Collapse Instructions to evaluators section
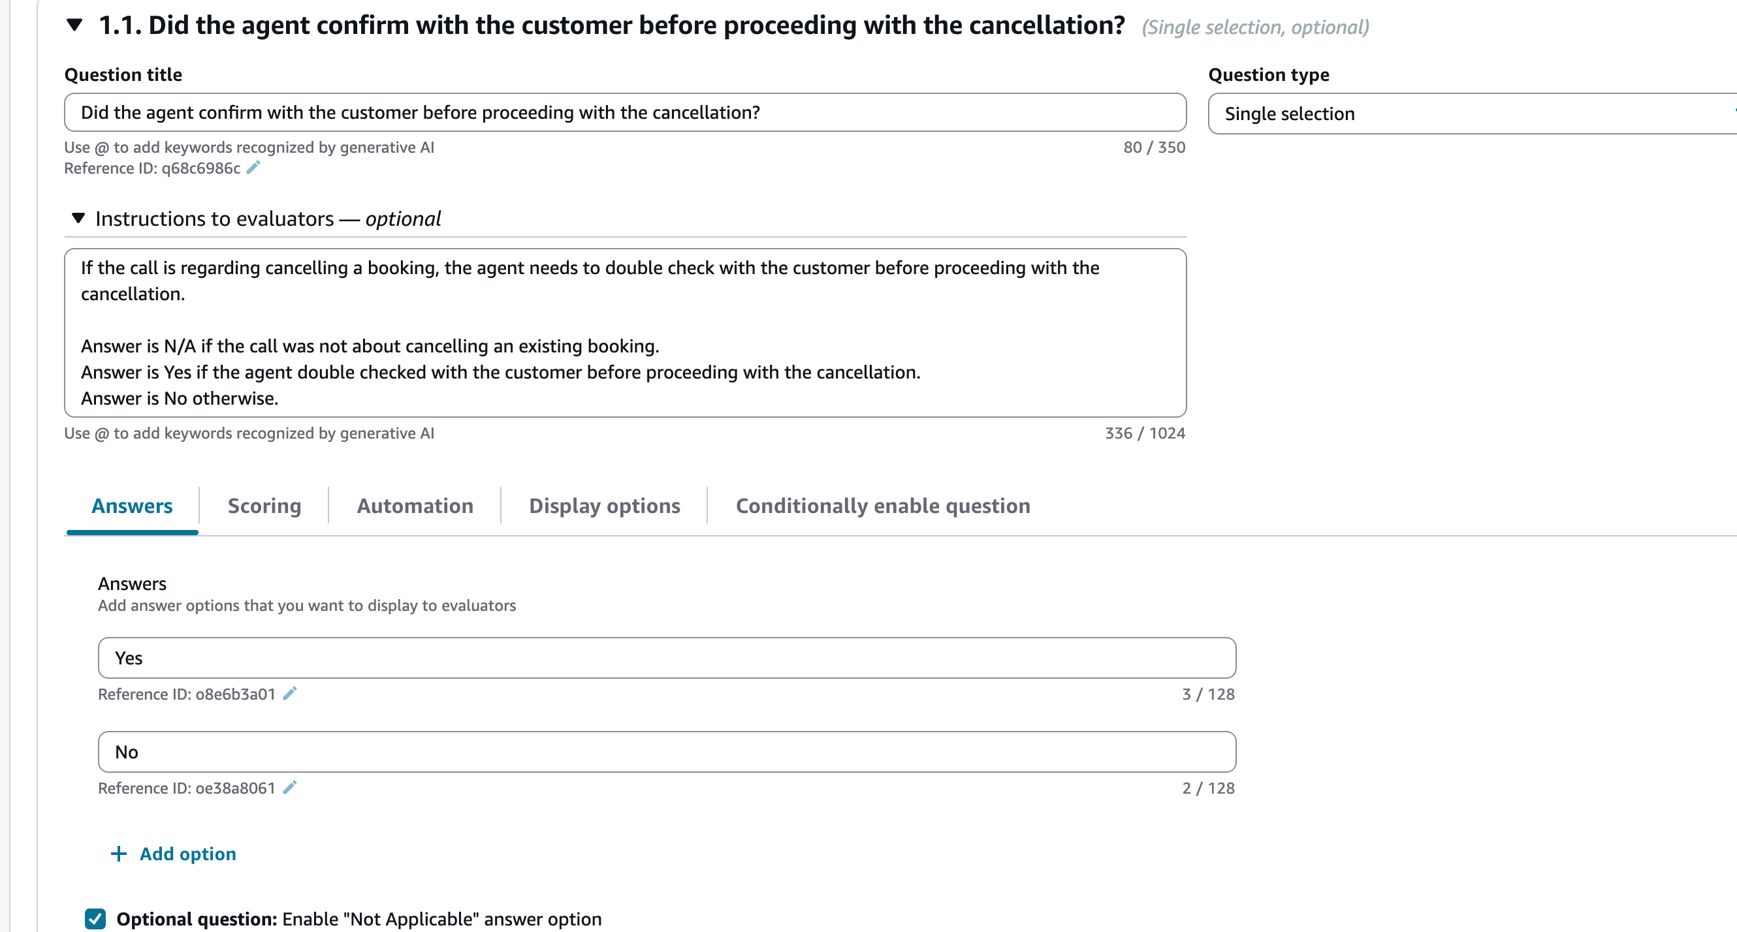This screenshot has height=932, width=1737. tap(78, 219)
